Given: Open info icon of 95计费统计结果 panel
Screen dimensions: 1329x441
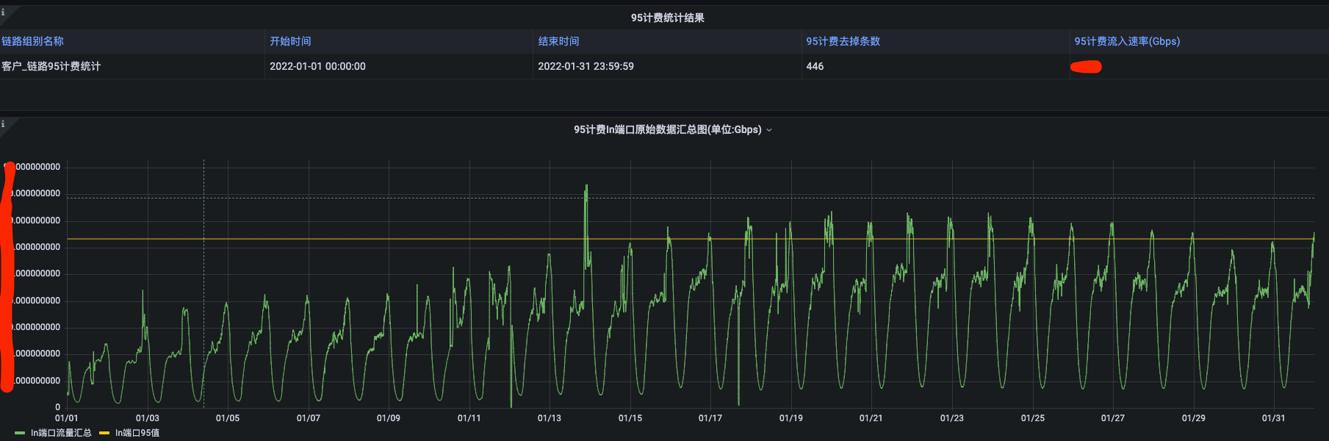Looking at the screenshot, I should [3, 12].
